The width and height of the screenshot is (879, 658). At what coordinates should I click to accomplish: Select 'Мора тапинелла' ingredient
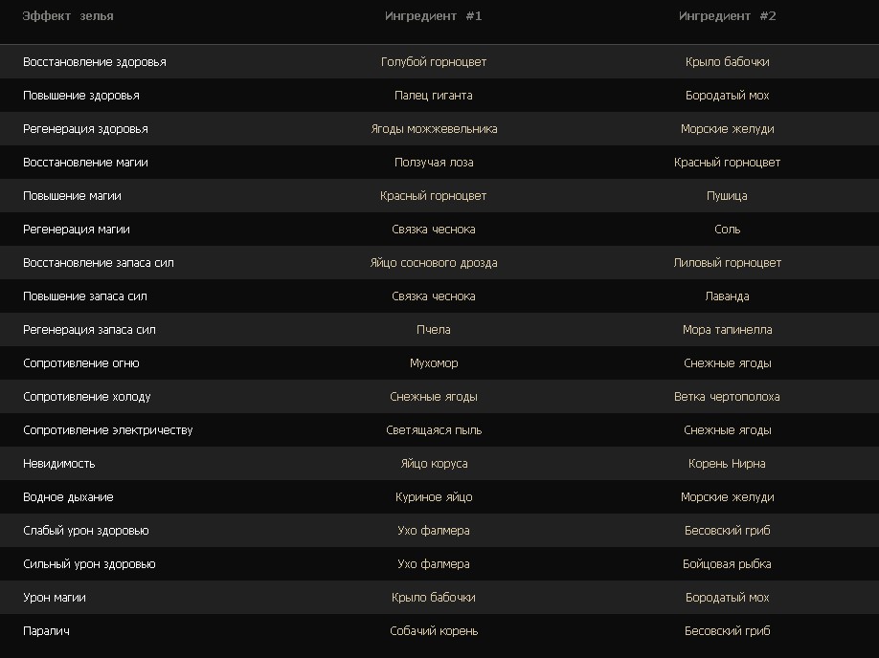point(727,330)
